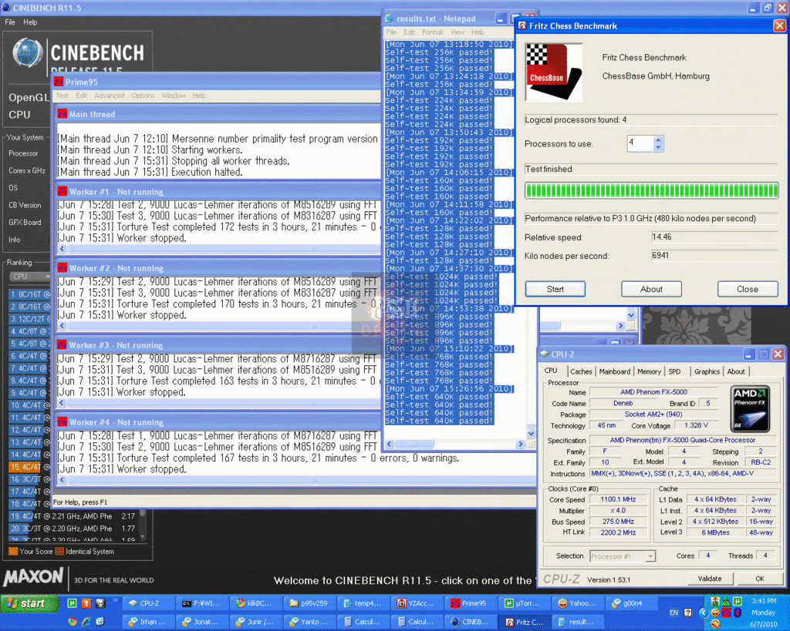Switch to the Graphics tab in CPU-Z
This screenshot has width=790, height=631.
pos(707,371)
